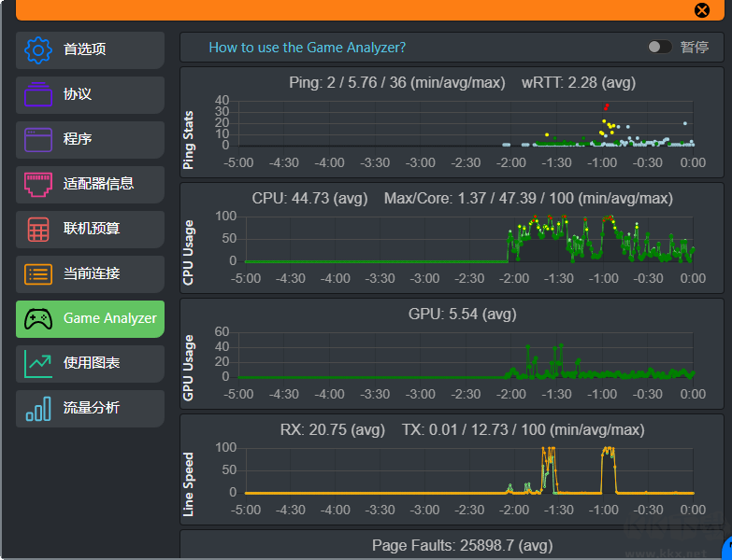Screen dimensions: 732x560
Task: Select the 使用图表 line chart icon
Action: tap(38, 363)
